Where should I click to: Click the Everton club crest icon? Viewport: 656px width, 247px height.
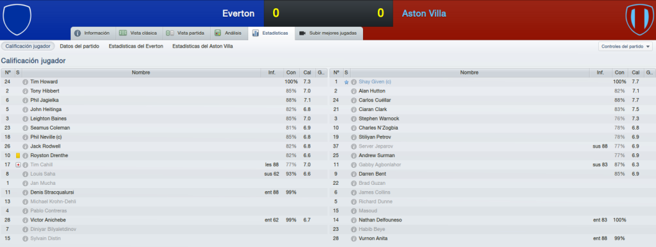(17, 19)
